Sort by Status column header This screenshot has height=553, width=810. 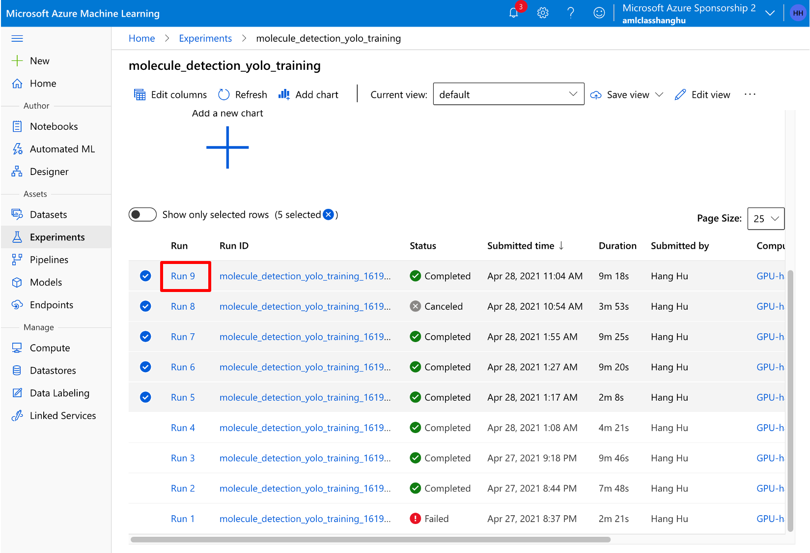coord(422,246)
